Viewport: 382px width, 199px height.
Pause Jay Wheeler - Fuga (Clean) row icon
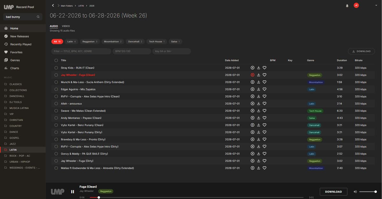252,75
